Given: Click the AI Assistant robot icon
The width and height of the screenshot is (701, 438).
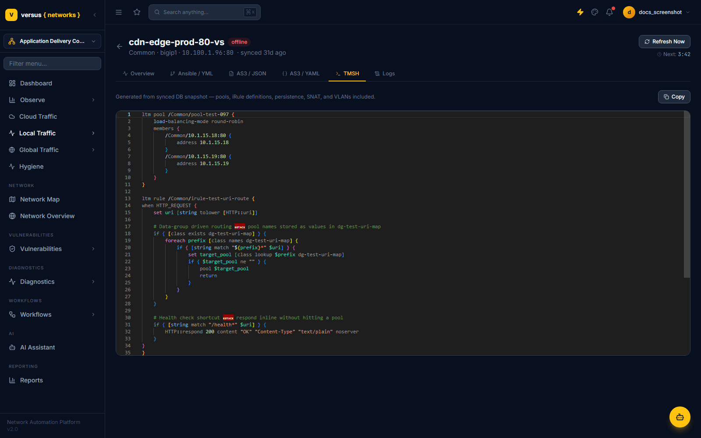Looking at the screenshot, I should tap(12, 347).
